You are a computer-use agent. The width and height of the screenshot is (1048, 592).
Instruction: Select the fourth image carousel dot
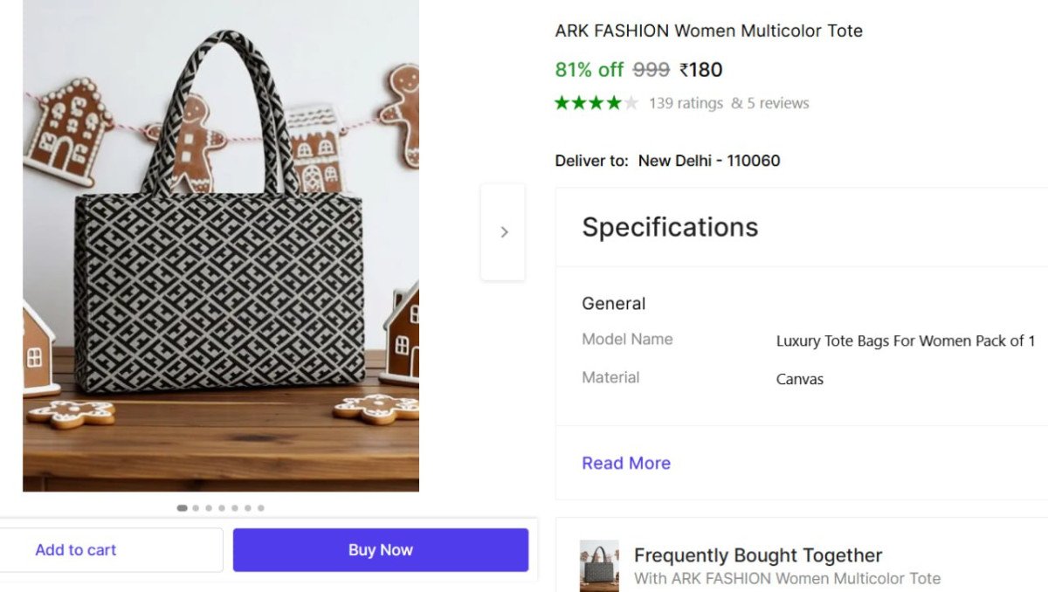[x=222, y=507]
